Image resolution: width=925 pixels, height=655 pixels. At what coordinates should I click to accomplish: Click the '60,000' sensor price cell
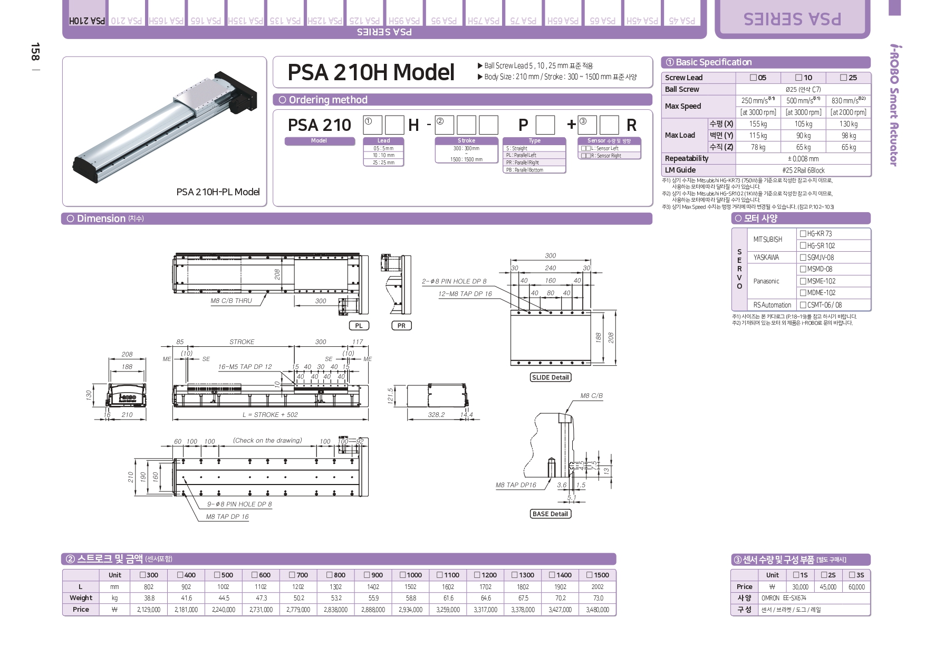pos(856,587)
